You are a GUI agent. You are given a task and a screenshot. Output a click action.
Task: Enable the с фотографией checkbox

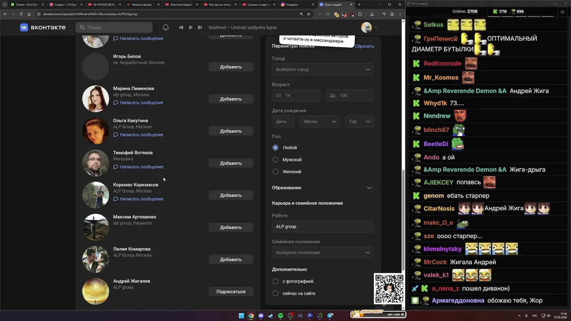point(275,281)
